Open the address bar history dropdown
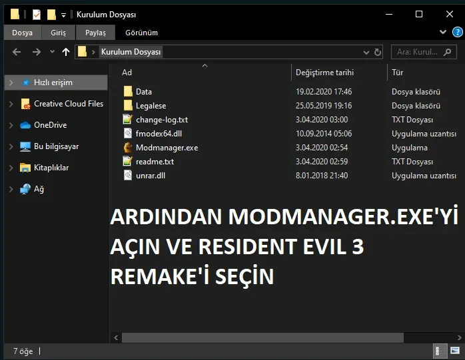 coord(366,52)
